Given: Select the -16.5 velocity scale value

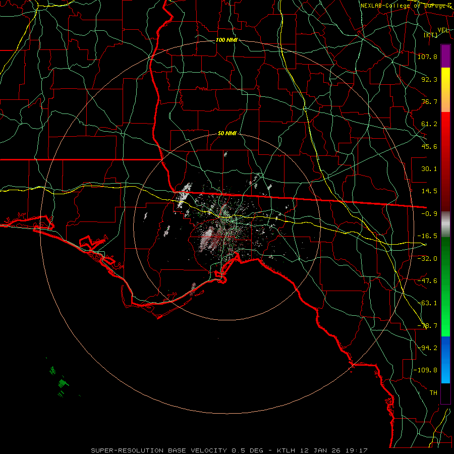Looking at the screenshot, I should tap(427, 236).
